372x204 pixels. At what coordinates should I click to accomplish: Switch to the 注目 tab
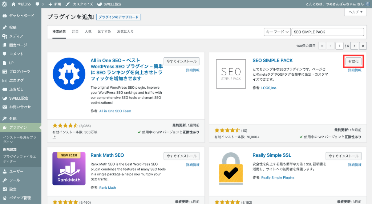[75, 32]
